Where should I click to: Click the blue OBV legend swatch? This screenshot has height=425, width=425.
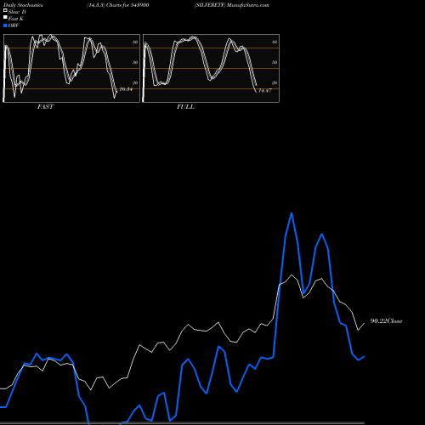click(x=5, y=25)
